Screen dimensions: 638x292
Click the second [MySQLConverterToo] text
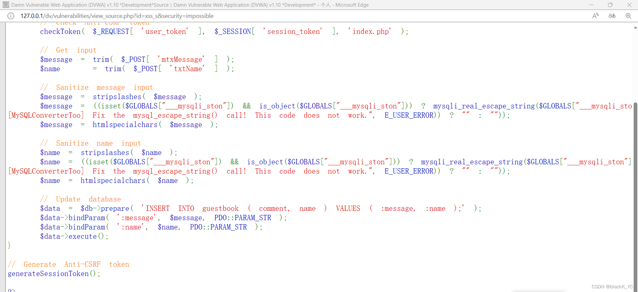46,171
